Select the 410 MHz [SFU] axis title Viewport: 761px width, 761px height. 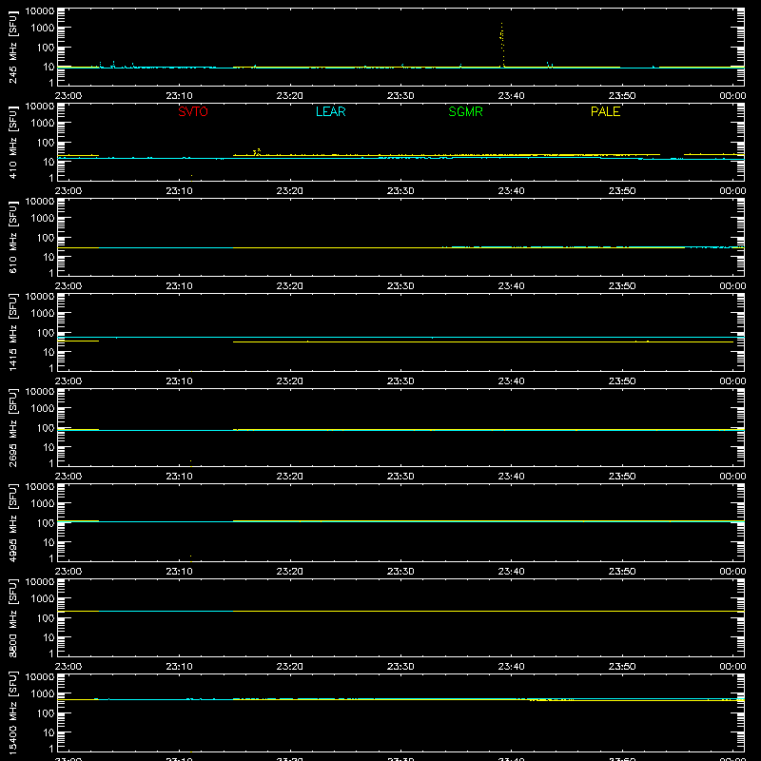click(x=12, y=142)
